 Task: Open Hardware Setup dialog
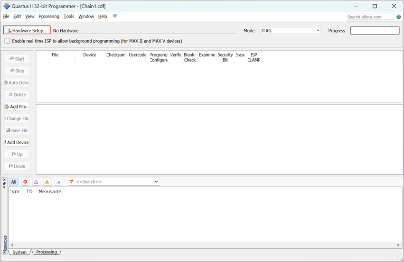pyautogui.click(x=27, y=30)
